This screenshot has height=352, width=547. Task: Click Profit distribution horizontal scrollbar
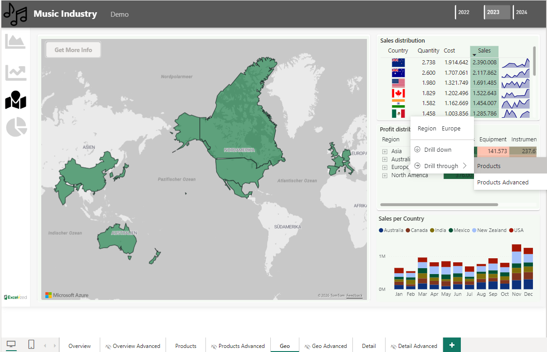(439, 205)
